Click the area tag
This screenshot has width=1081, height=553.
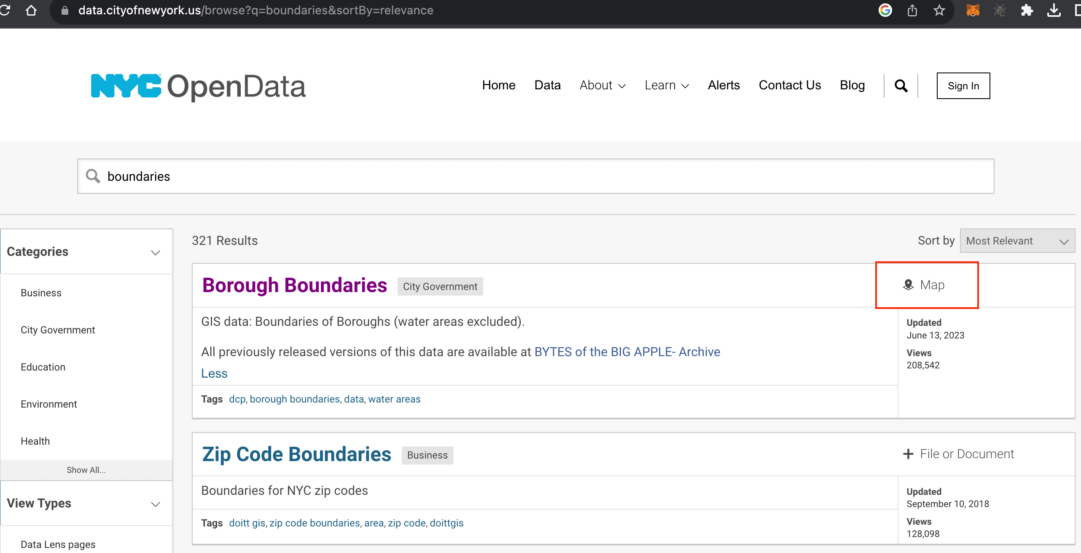tap(374, 523)
